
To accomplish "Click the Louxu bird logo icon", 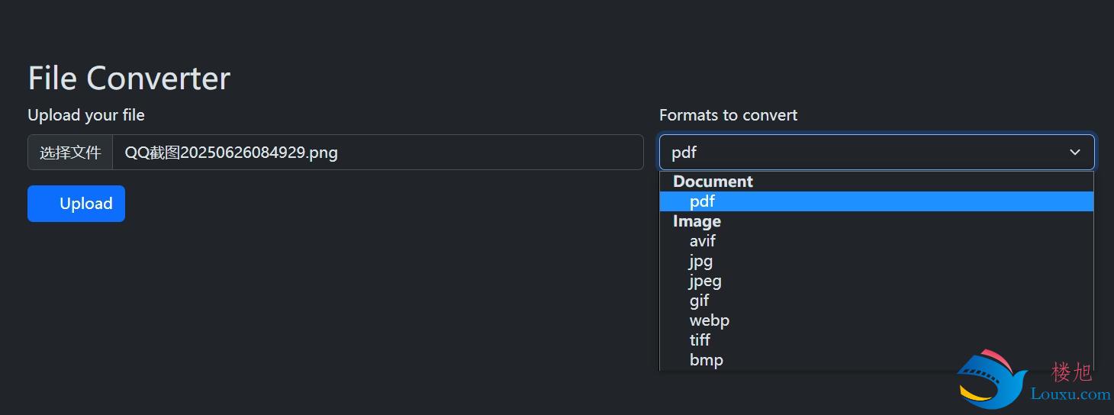I will click(x=993, y=378).
